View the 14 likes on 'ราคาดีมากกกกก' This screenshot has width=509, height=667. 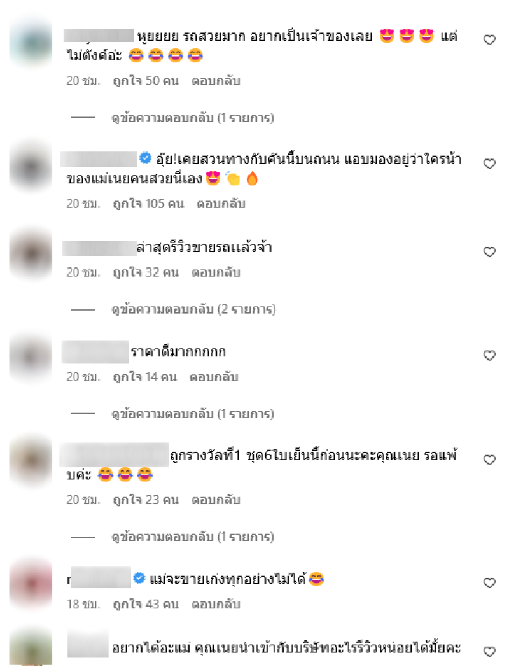pyautogui.click(x=144, y=377)
